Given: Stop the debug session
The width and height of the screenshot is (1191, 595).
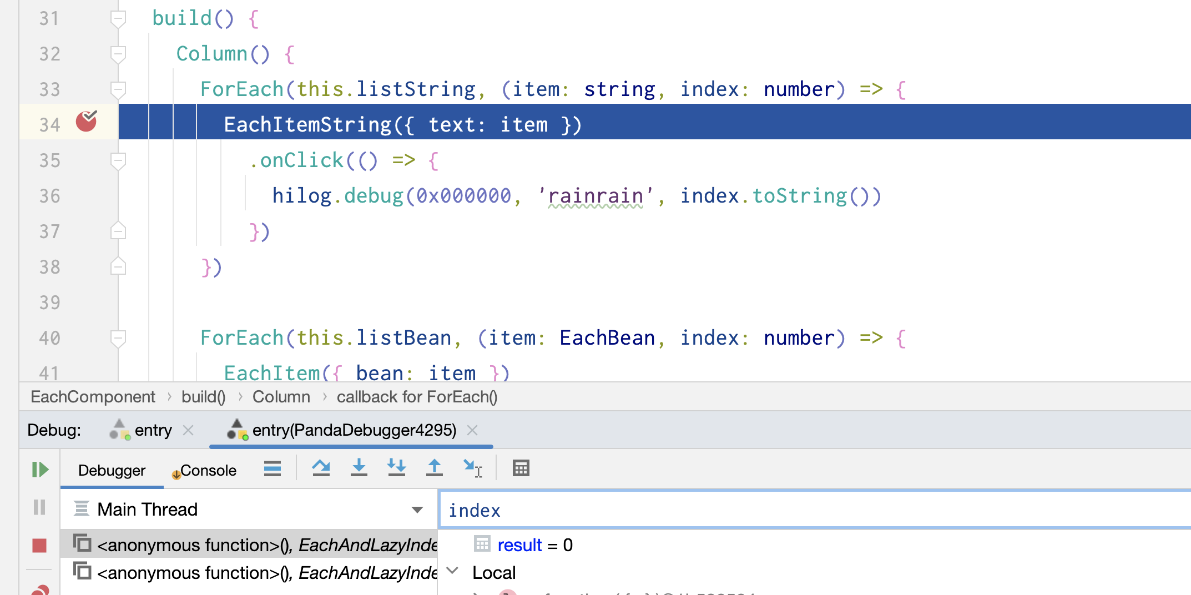Looking at the screenshot, I should click(39, 546).
